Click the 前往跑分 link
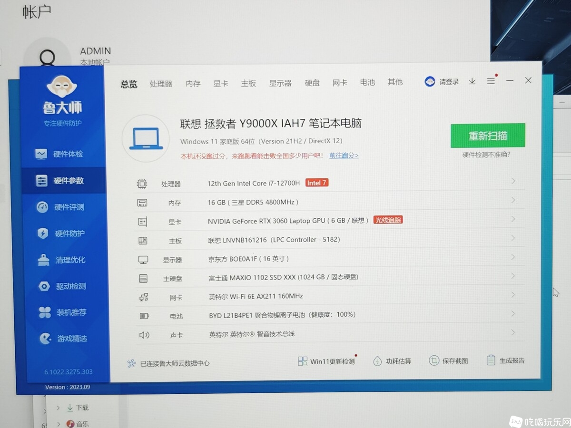The image size is (571, 428). point(344,156)
